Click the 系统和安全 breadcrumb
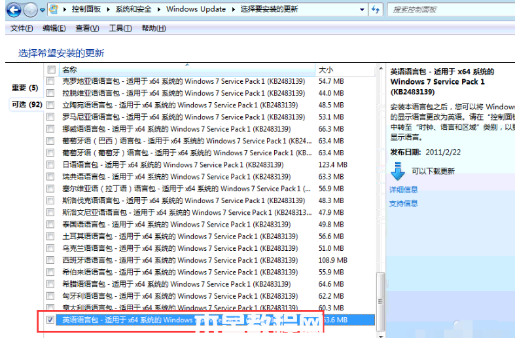Viewport: 515px width, 338px height. [133, 9]
